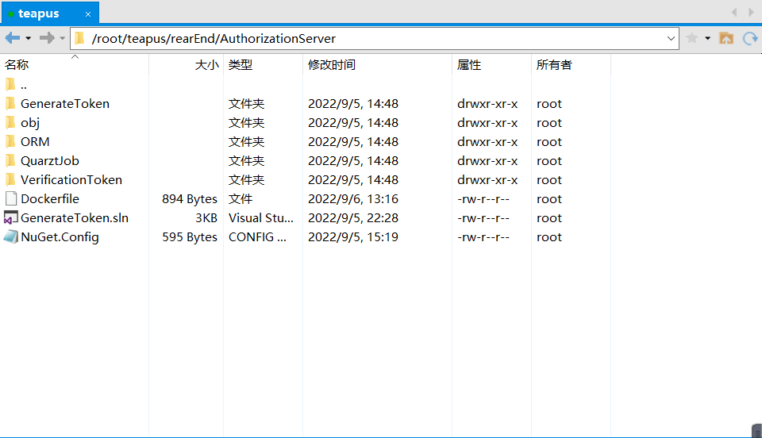762x438 pixels.
Task: Click the forward navigation arrow
Action: click(x=47, y=38)
